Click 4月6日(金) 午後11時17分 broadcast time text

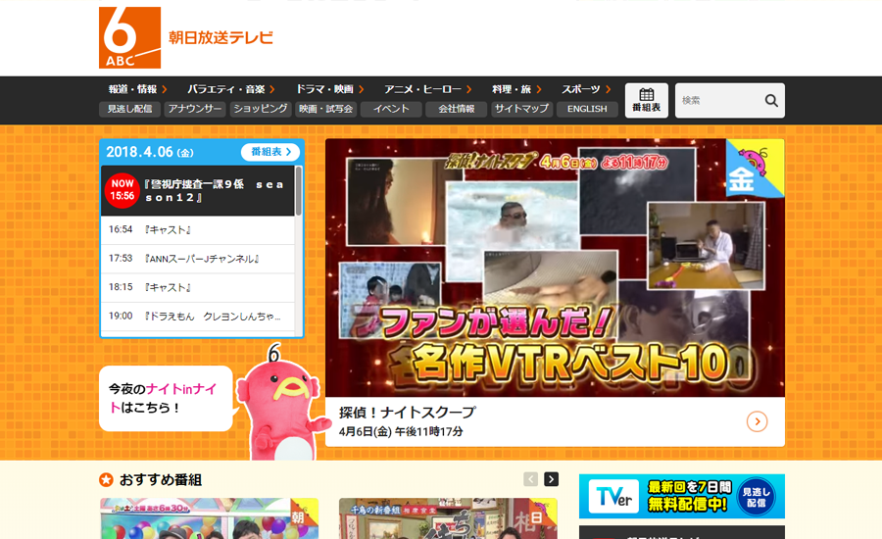[401, 431]
